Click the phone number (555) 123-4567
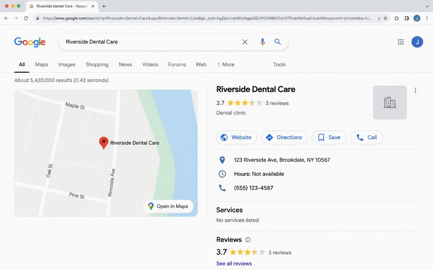The width and height of the screenshot is (433, 270). (x=253, y=188)
